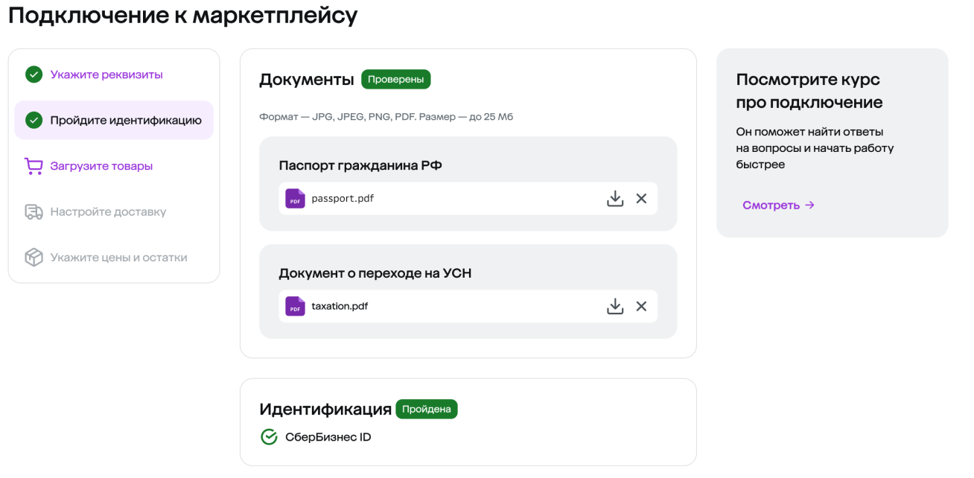The width and height of the screenshot is (974, 478).
Task: Click green checkmark next to Укажите реквизиты
Action: pyautogui.click(x=34, y=74)
